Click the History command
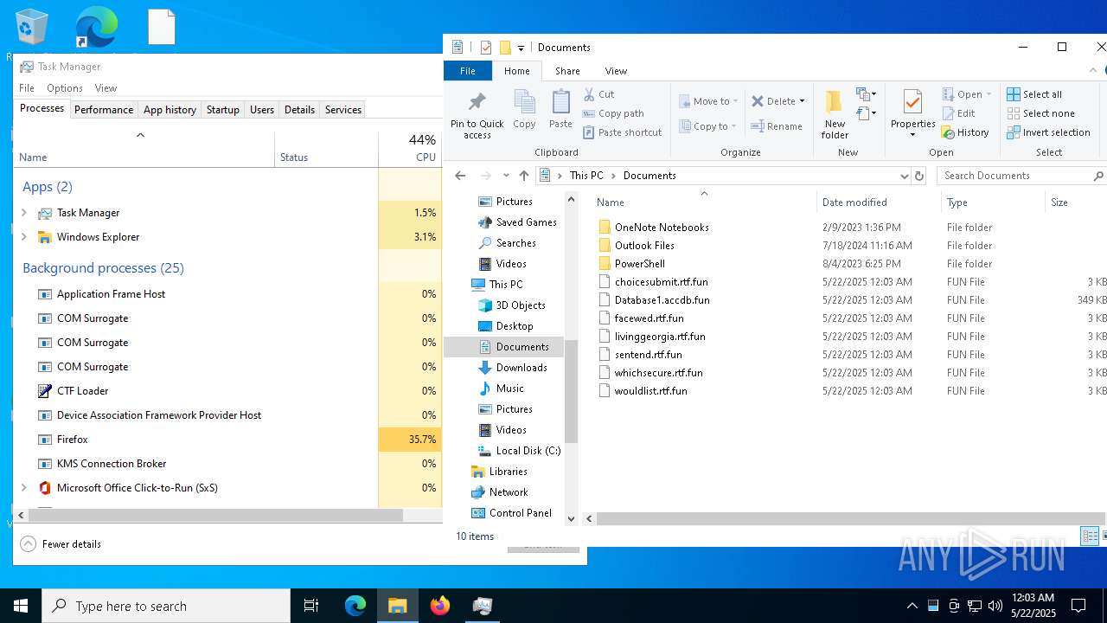The width and height of the screenshot is (1107, 623). tap(965, 132)
